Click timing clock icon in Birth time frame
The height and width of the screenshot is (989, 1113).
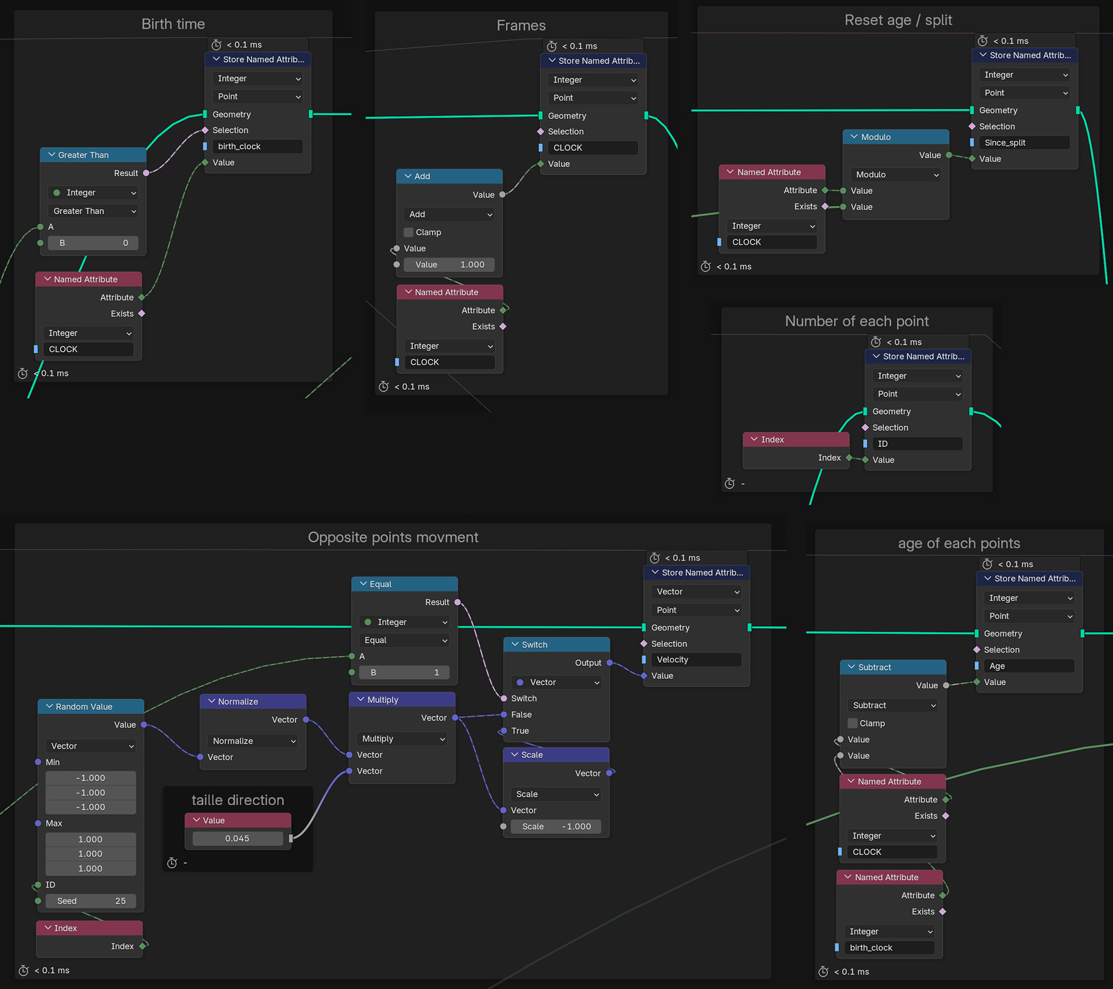tap(23, 373)
